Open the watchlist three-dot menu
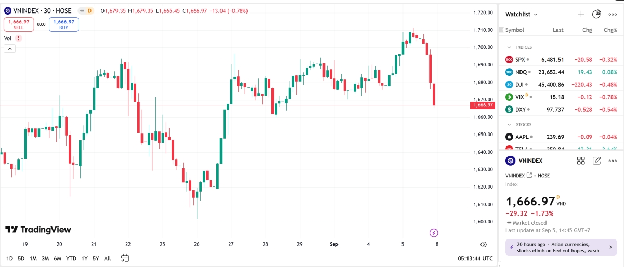624x267 pixels. (x=612, y=14)
